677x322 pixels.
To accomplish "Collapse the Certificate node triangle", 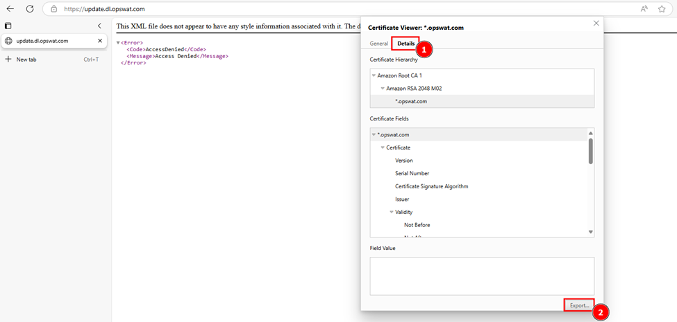I will pos(383,147).
